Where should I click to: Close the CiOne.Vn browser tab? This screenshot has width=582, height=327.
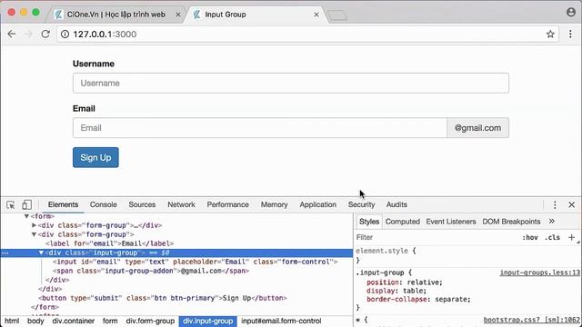point(178,15)
